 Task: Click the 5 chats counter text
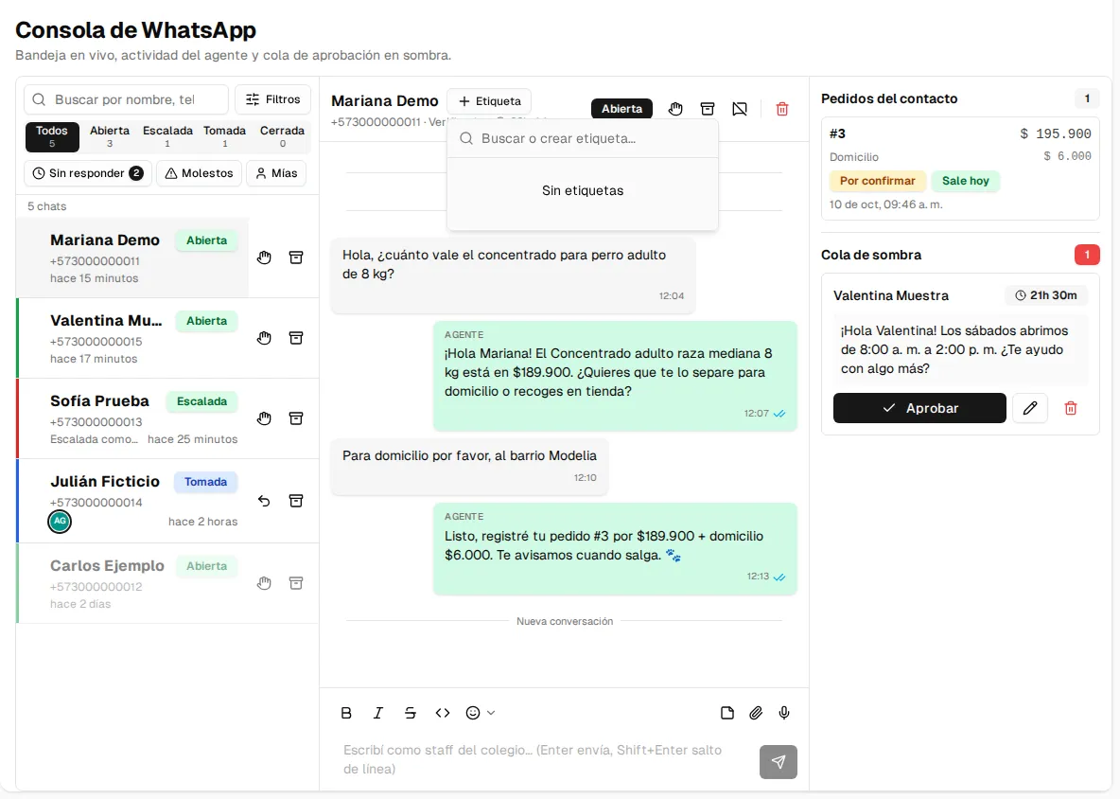coord(47,206)
